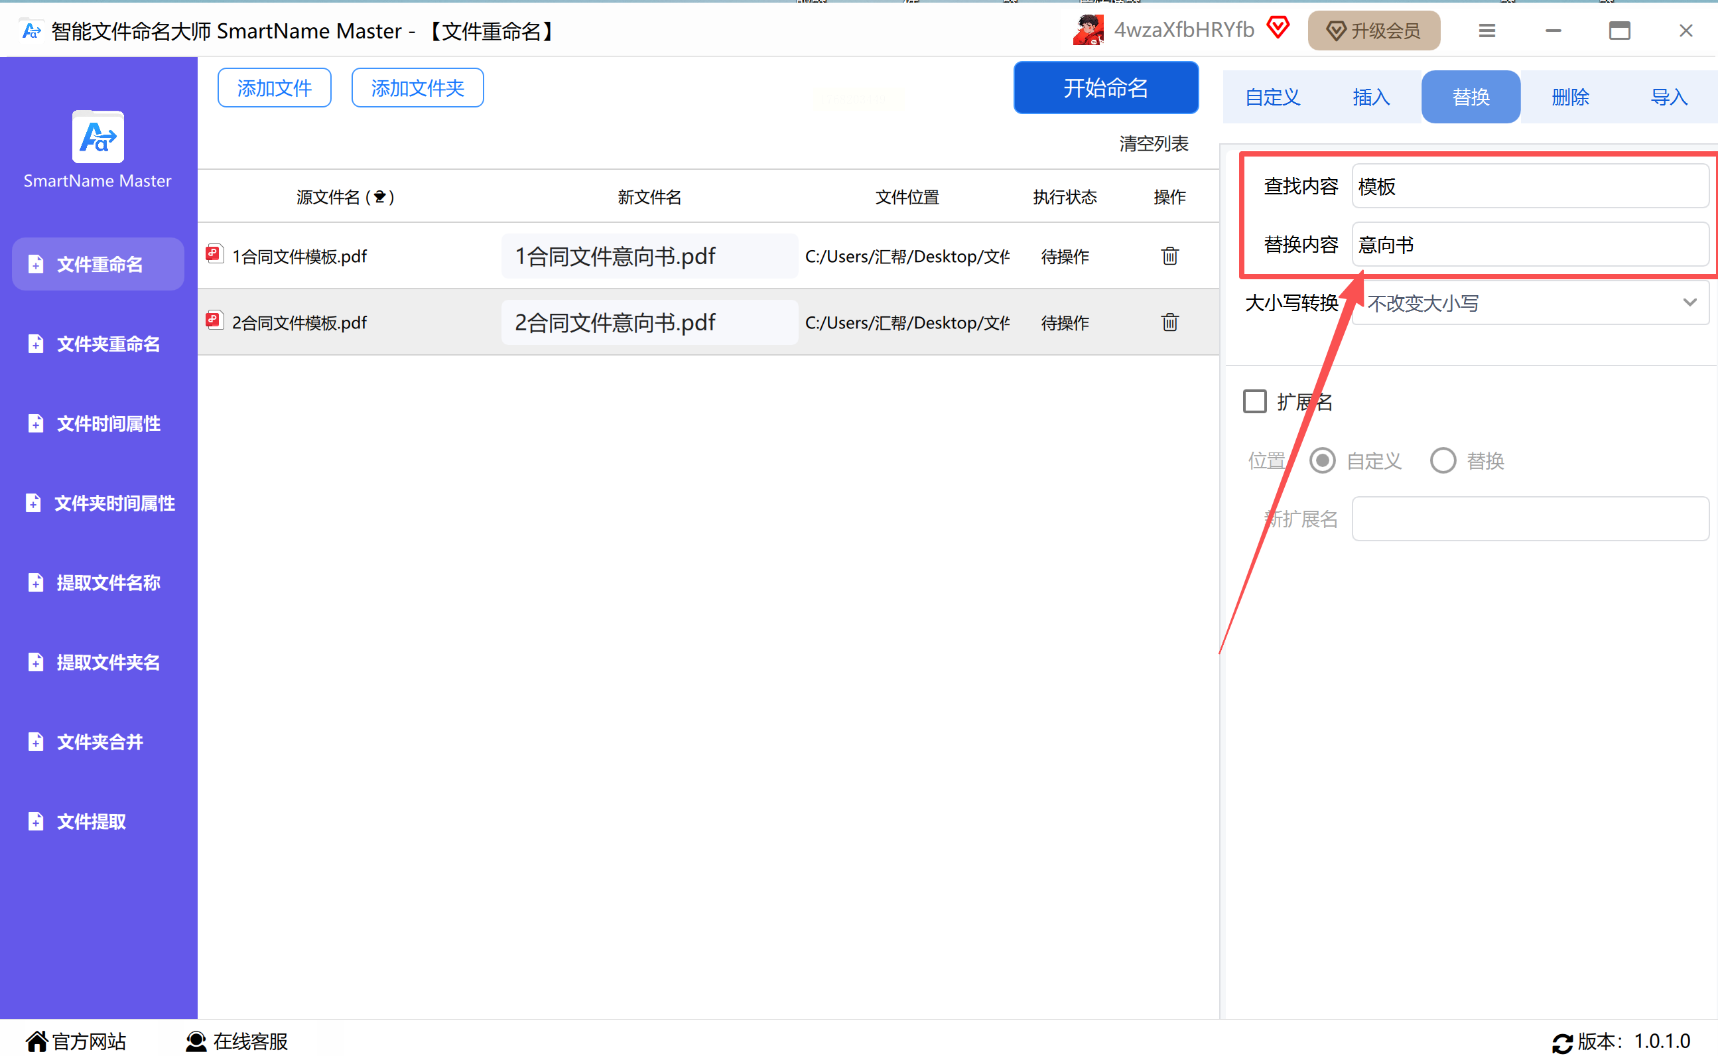Click the version refresh icon

[x=1562, y=1042]
